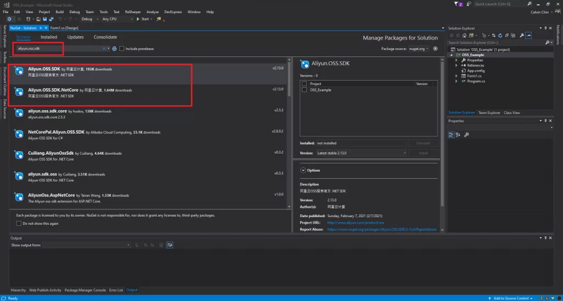This screenshot has height=301, width=563.
Task: Open the Package source nuget.org dropdown
Action: pyautogui.click(x=418, y=49)
